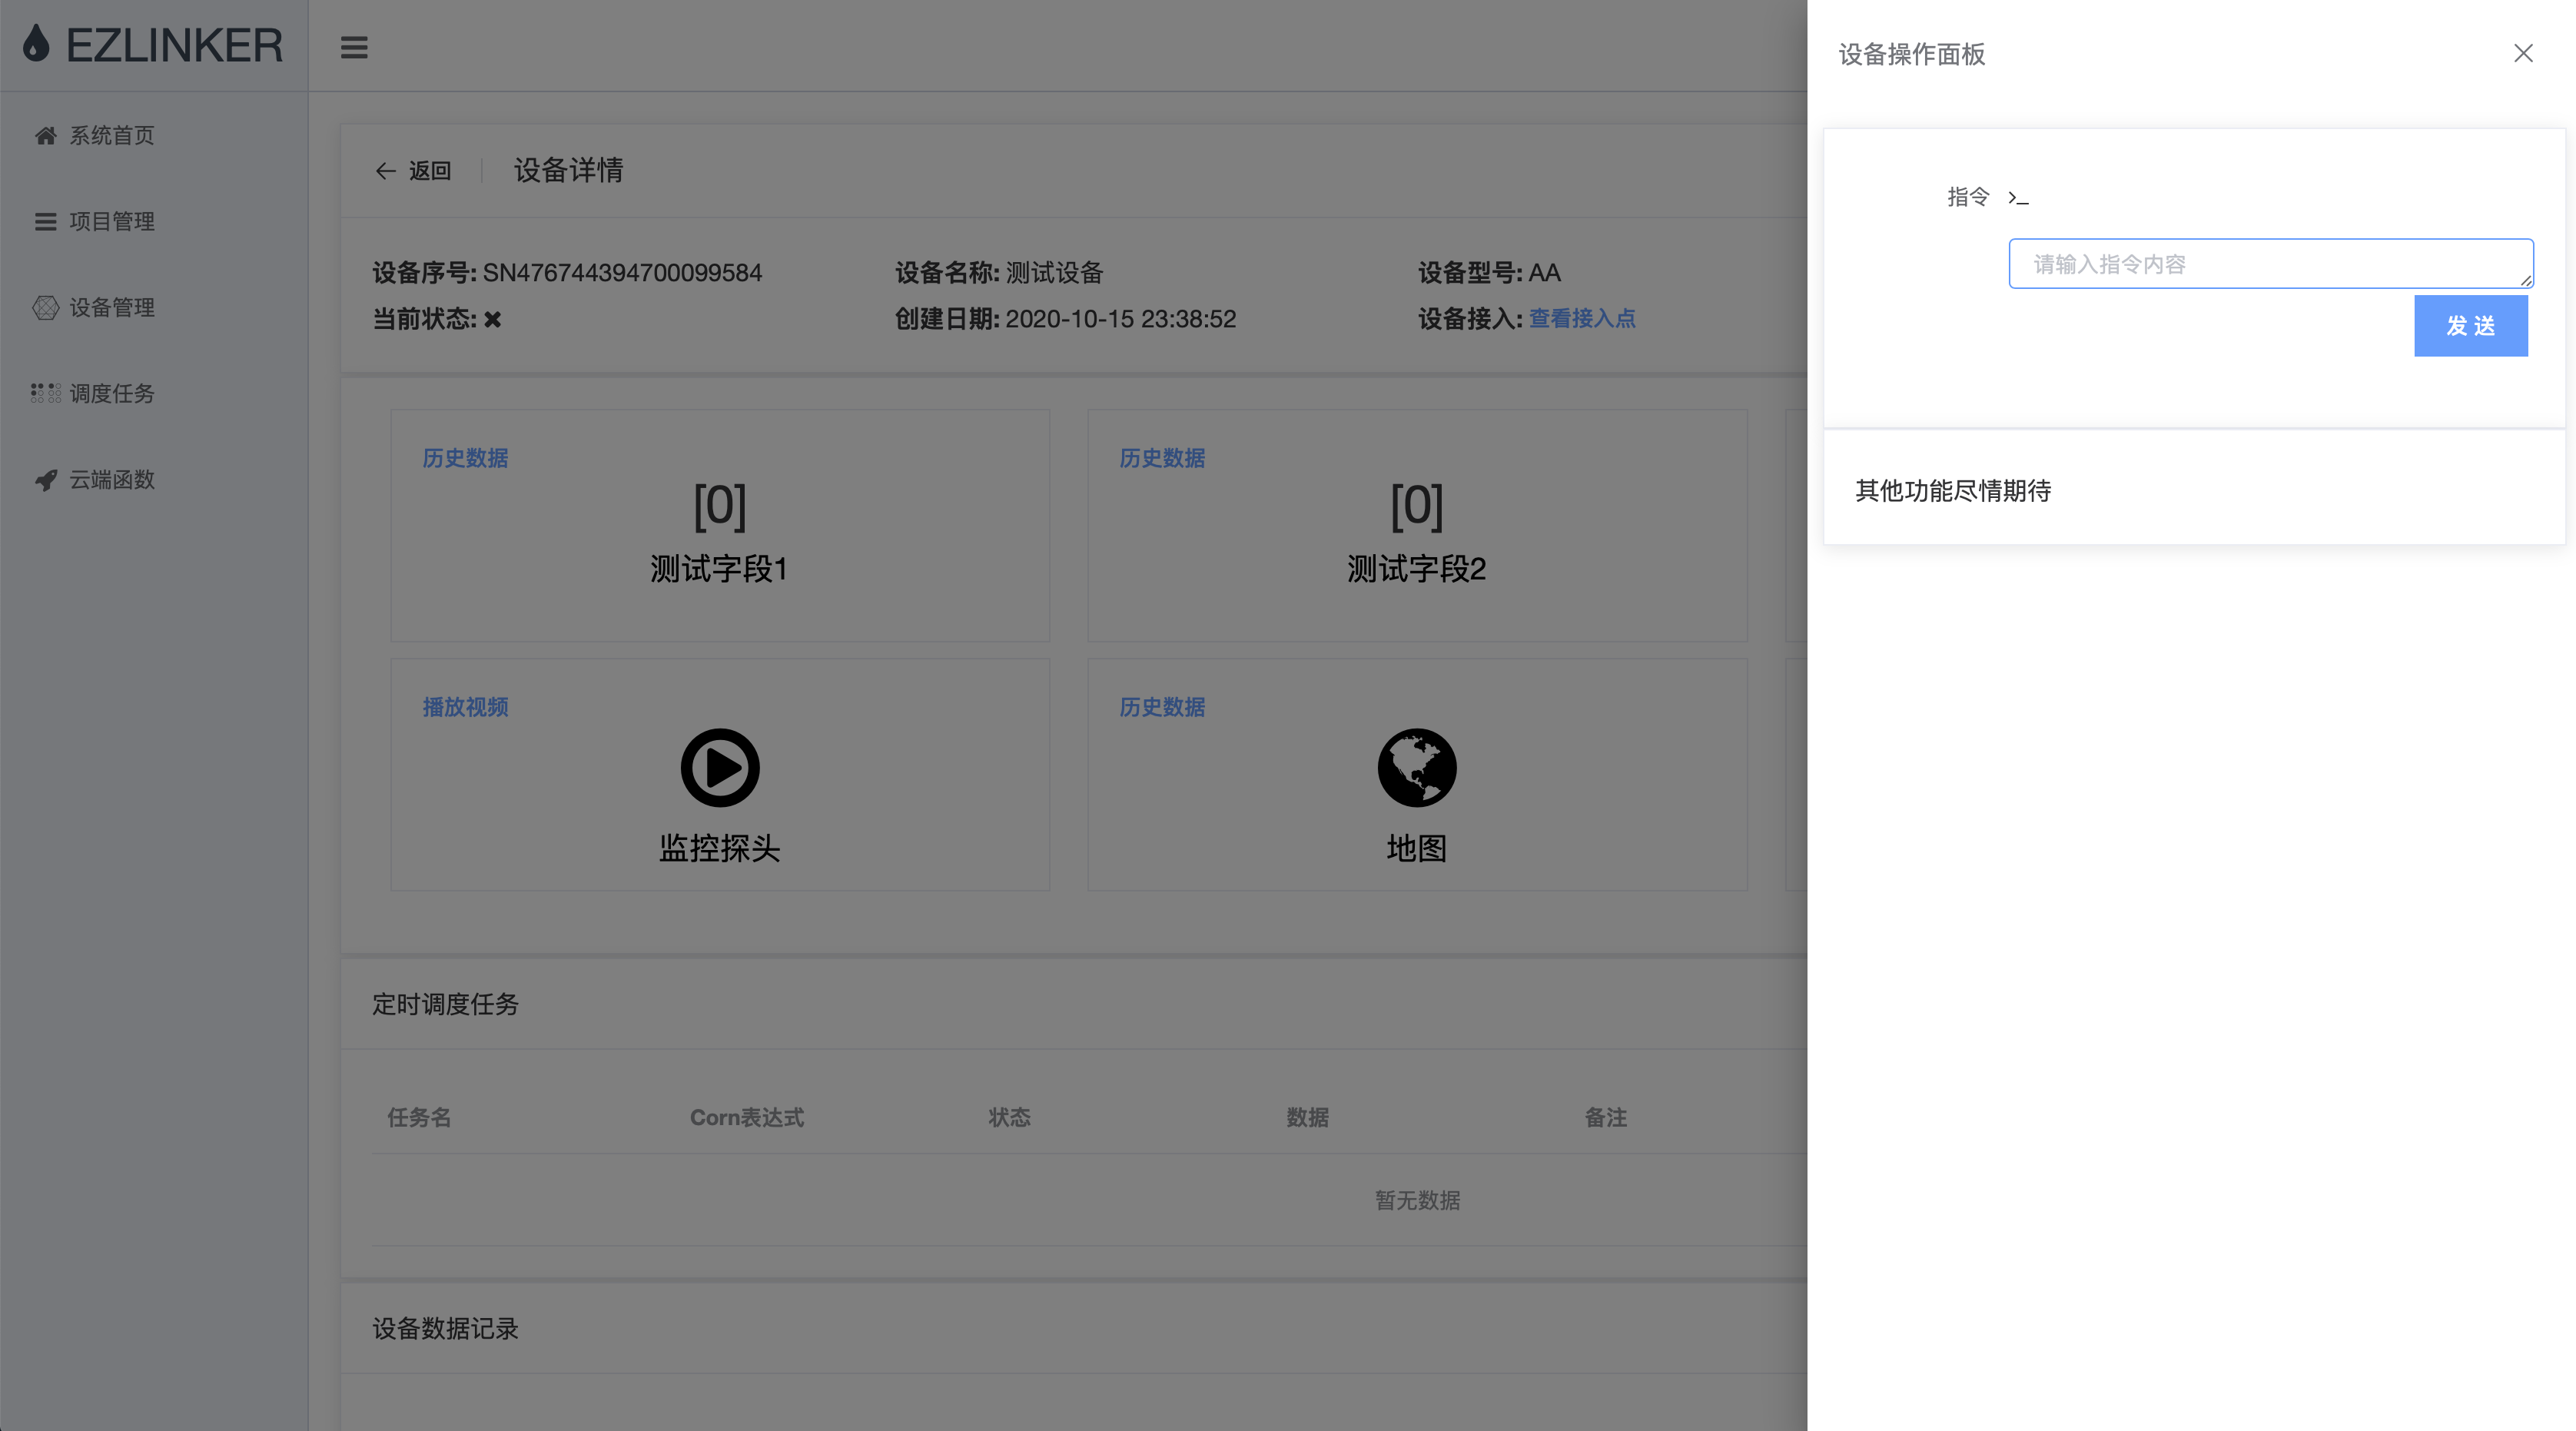The height and width of the screenshot is (1431, 2576).
Task: Focus the command content input field
Action: click(2270, 264)
